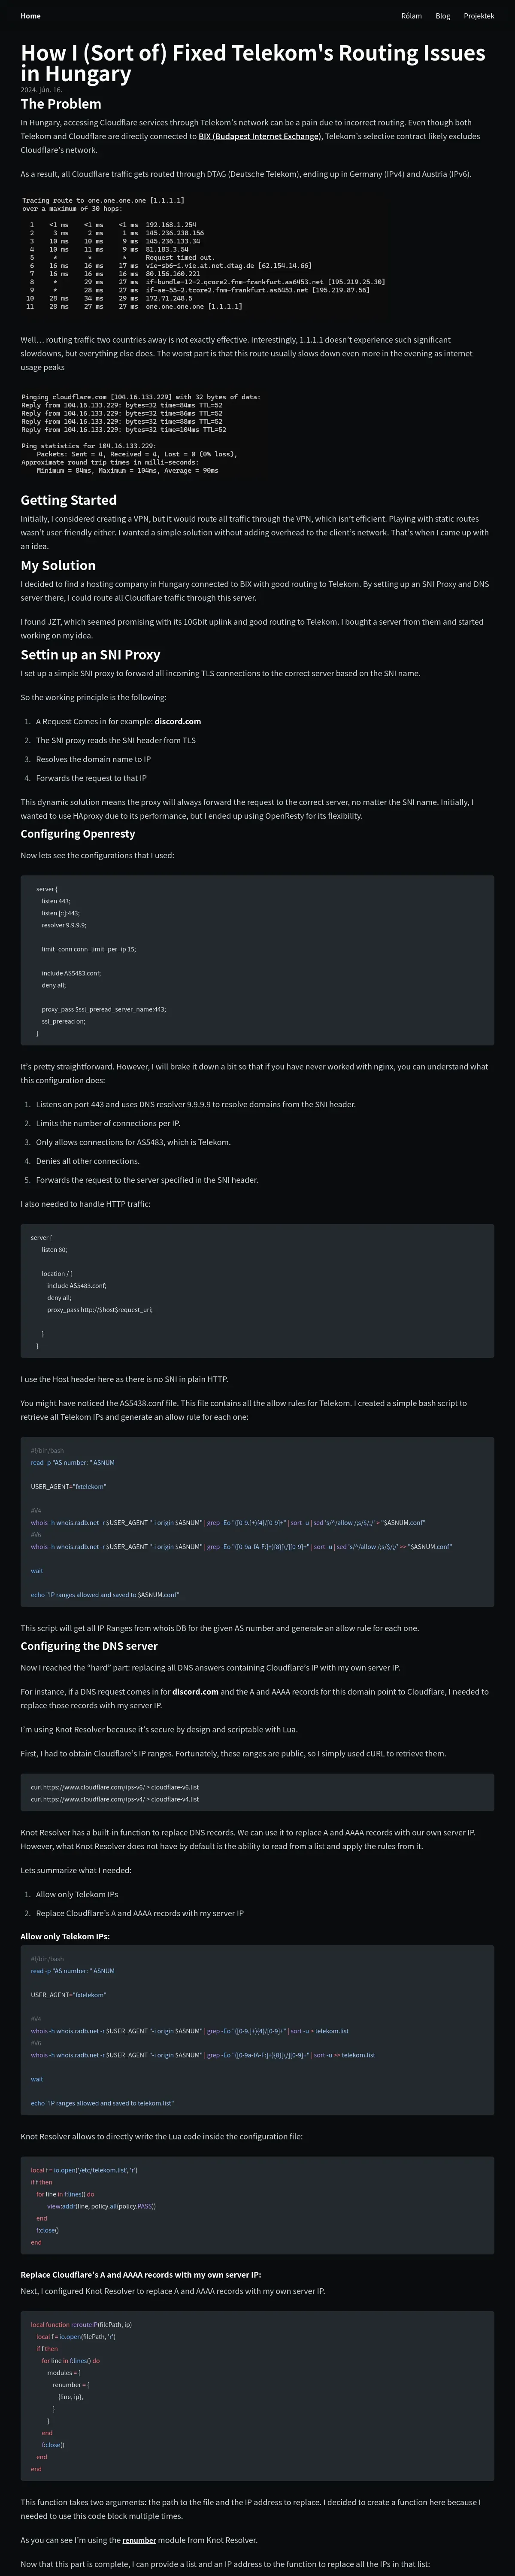Open the Rólam page
The image size is (515, 2576).
point(411,16)
